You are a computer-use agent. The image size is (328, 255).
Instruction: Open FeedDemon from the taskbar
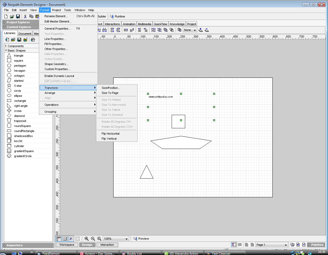pos(56,253)
